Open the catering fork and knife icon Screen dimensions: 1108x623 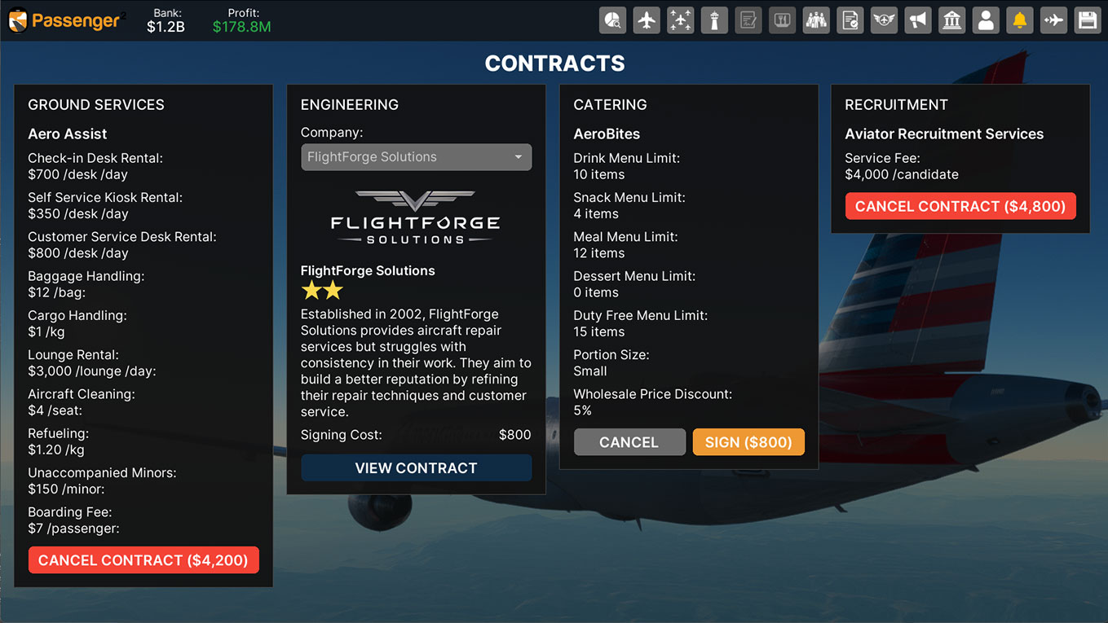pos(782,20)
